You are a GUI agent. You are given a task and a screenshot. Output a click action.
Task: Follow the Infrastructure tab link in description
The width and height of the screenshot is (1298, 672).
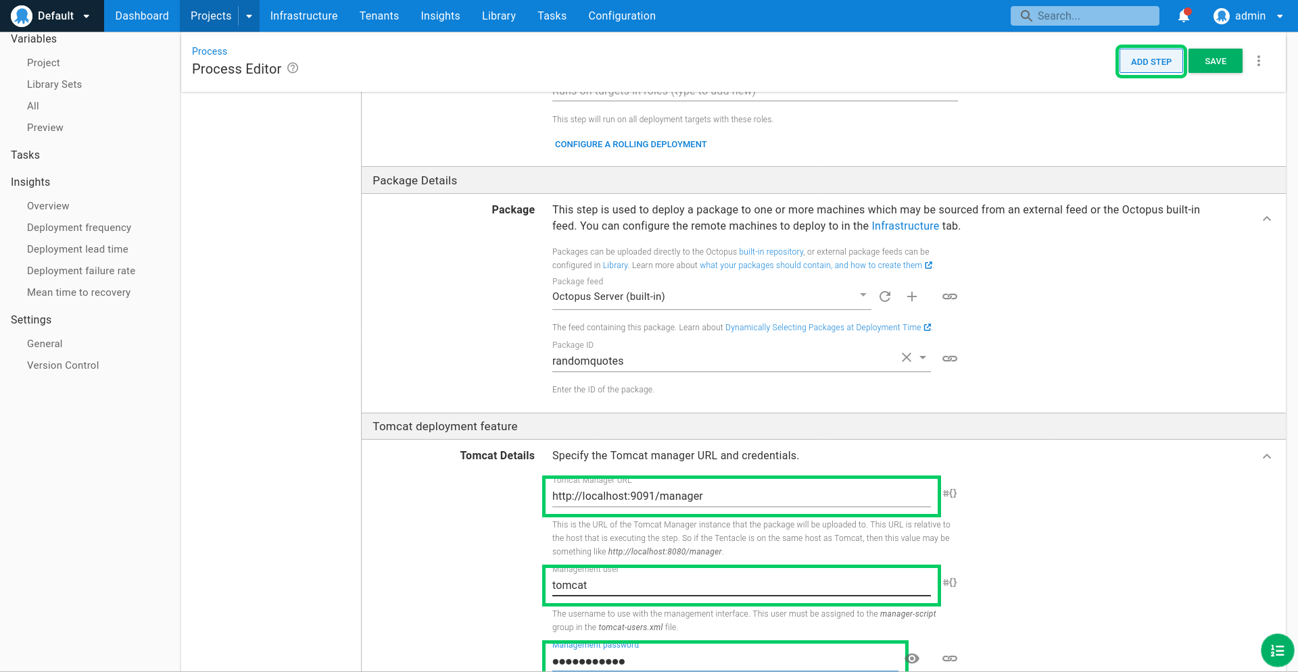tap(905, 226)
